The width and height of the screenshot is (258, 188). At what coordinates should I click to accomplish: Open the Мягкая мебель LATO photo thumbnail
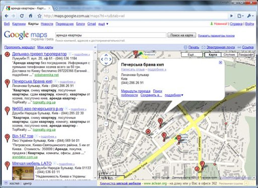[23, 173]
